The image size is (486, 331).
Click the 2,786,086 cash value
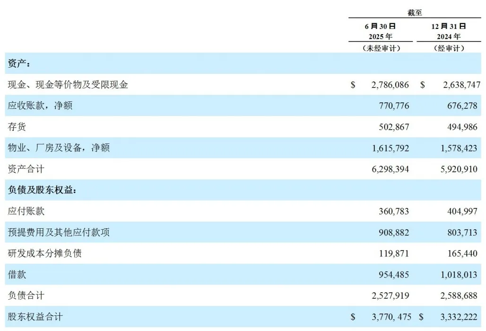tap(387, 85)
